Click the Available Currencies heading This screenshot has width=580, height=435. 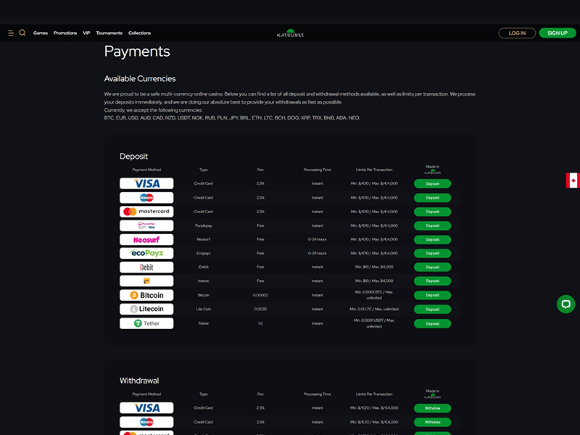[x=140, y=78]
